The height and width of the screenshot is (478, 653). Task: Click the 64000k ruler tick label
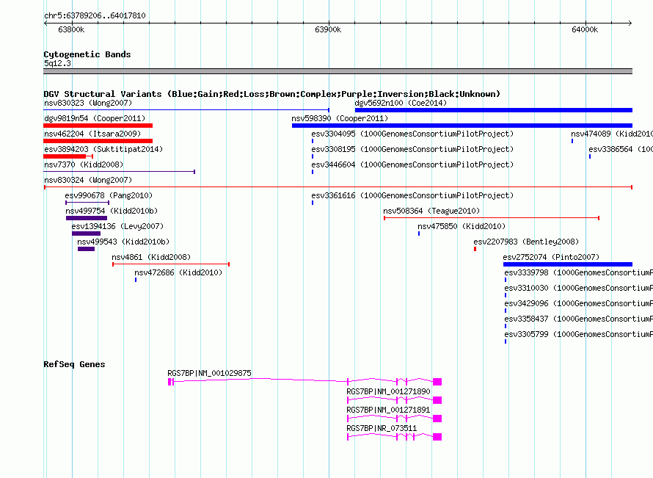tap(585, 29)
